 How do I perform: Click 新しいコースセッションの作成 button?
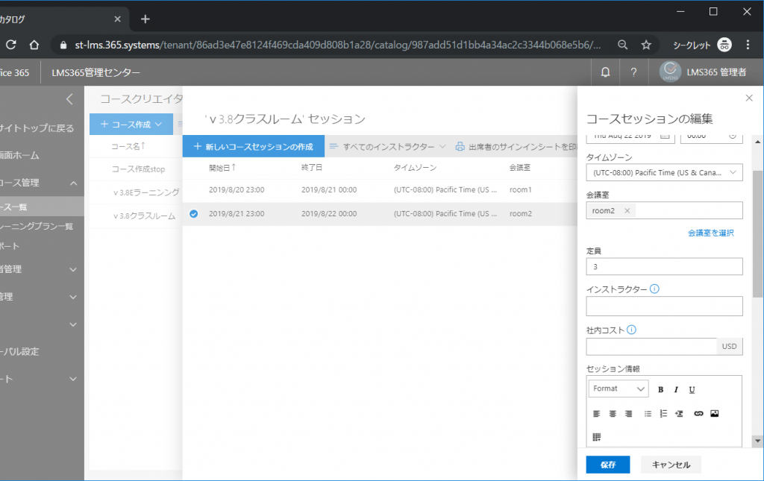pos(254,147)
